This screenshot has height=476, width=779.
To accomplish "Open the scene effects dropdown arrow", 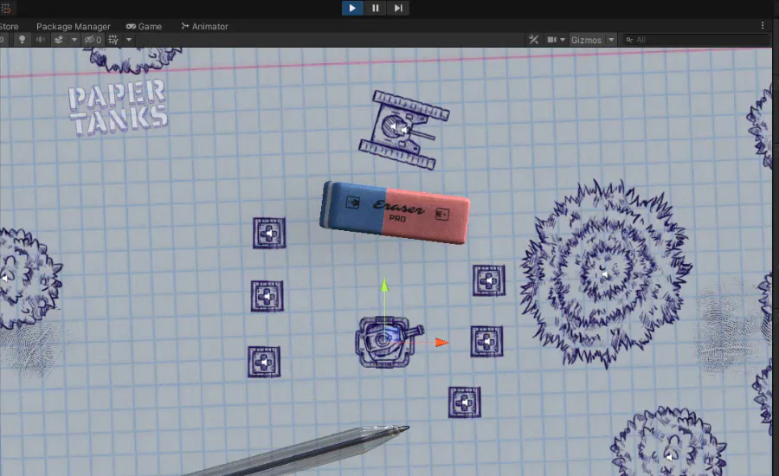I will [74, 40].
